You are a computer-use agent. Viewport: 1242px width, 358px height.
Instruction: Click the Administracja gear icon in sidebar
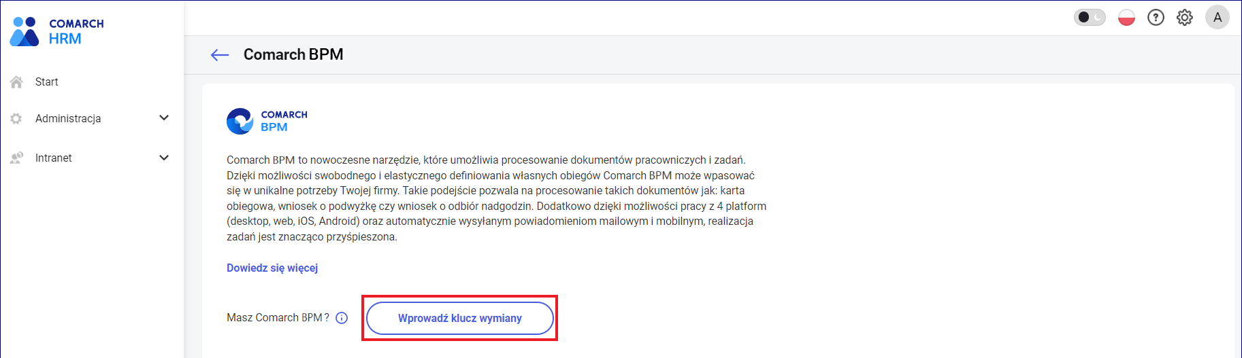click(x=16, y=118)
